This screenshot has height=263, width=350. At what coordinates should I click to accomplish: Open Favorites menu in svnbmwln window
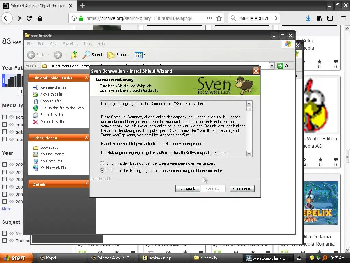pyautogui.click(x=70, y=44)
